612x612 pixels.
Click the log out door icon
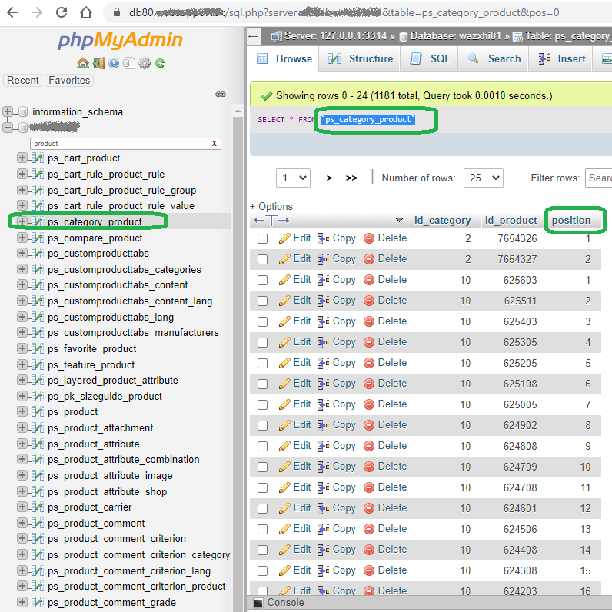[98, 63]
